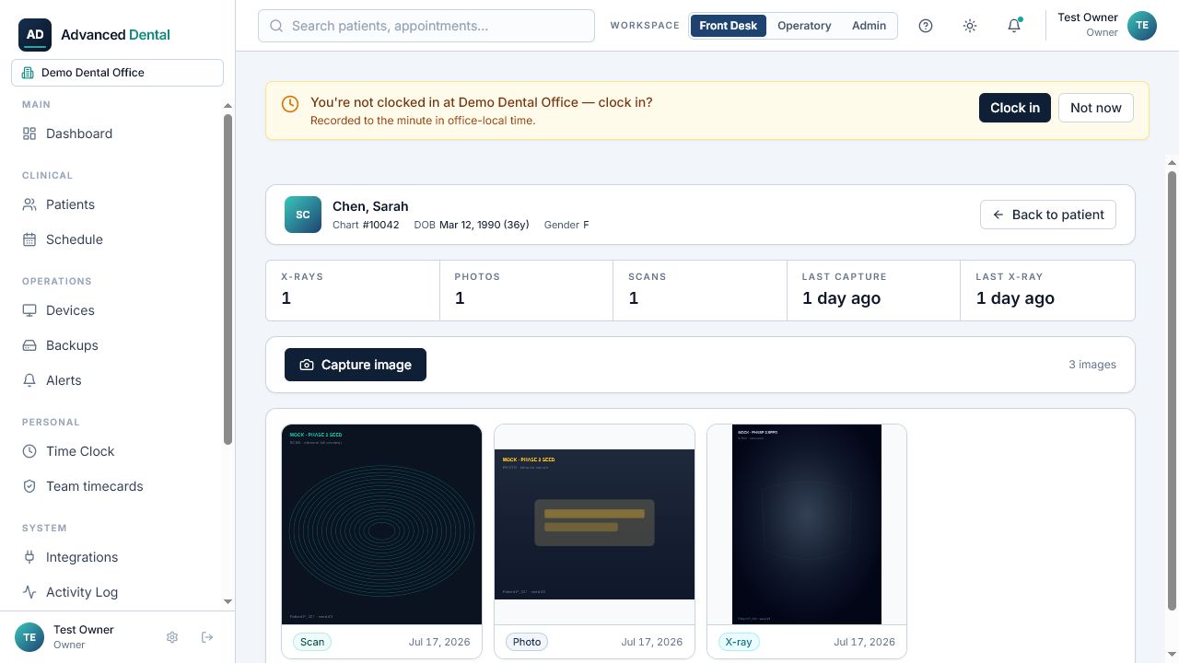The image size is (1179, 663).
Task: Open Integrations page
Action: [x=111, y=557]
